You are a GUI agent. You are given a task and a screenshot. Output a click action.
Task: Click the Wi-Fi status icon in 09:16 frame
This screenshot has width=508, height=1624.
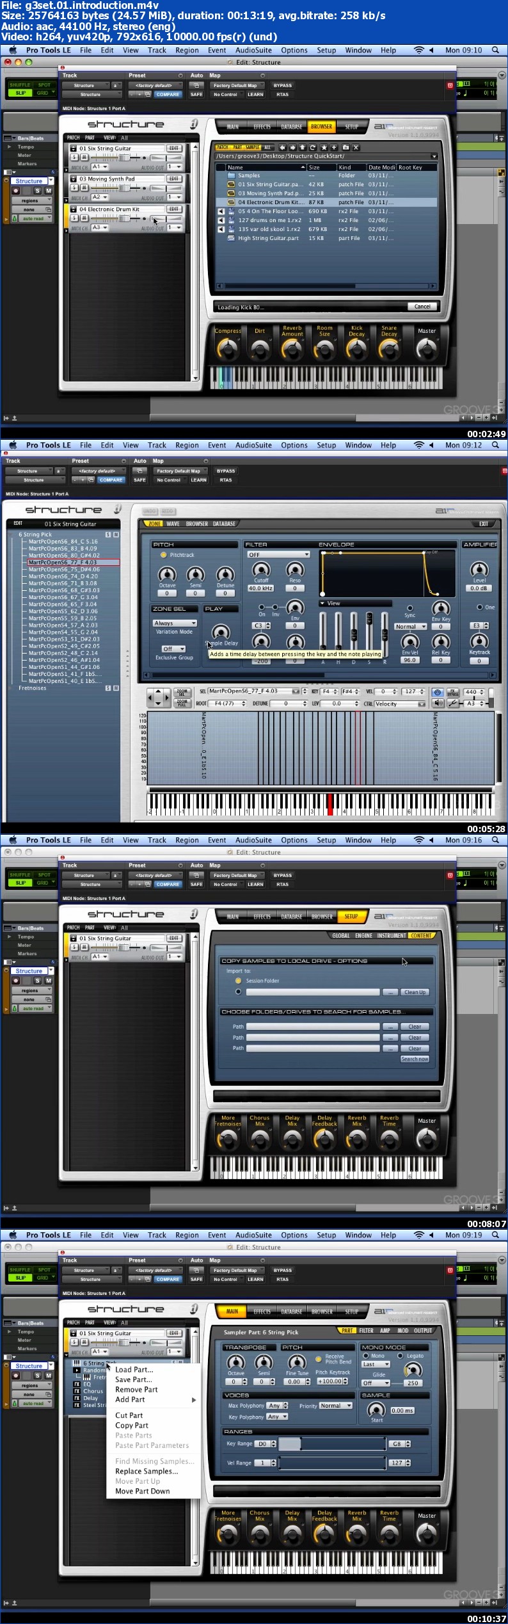[419, 840]
